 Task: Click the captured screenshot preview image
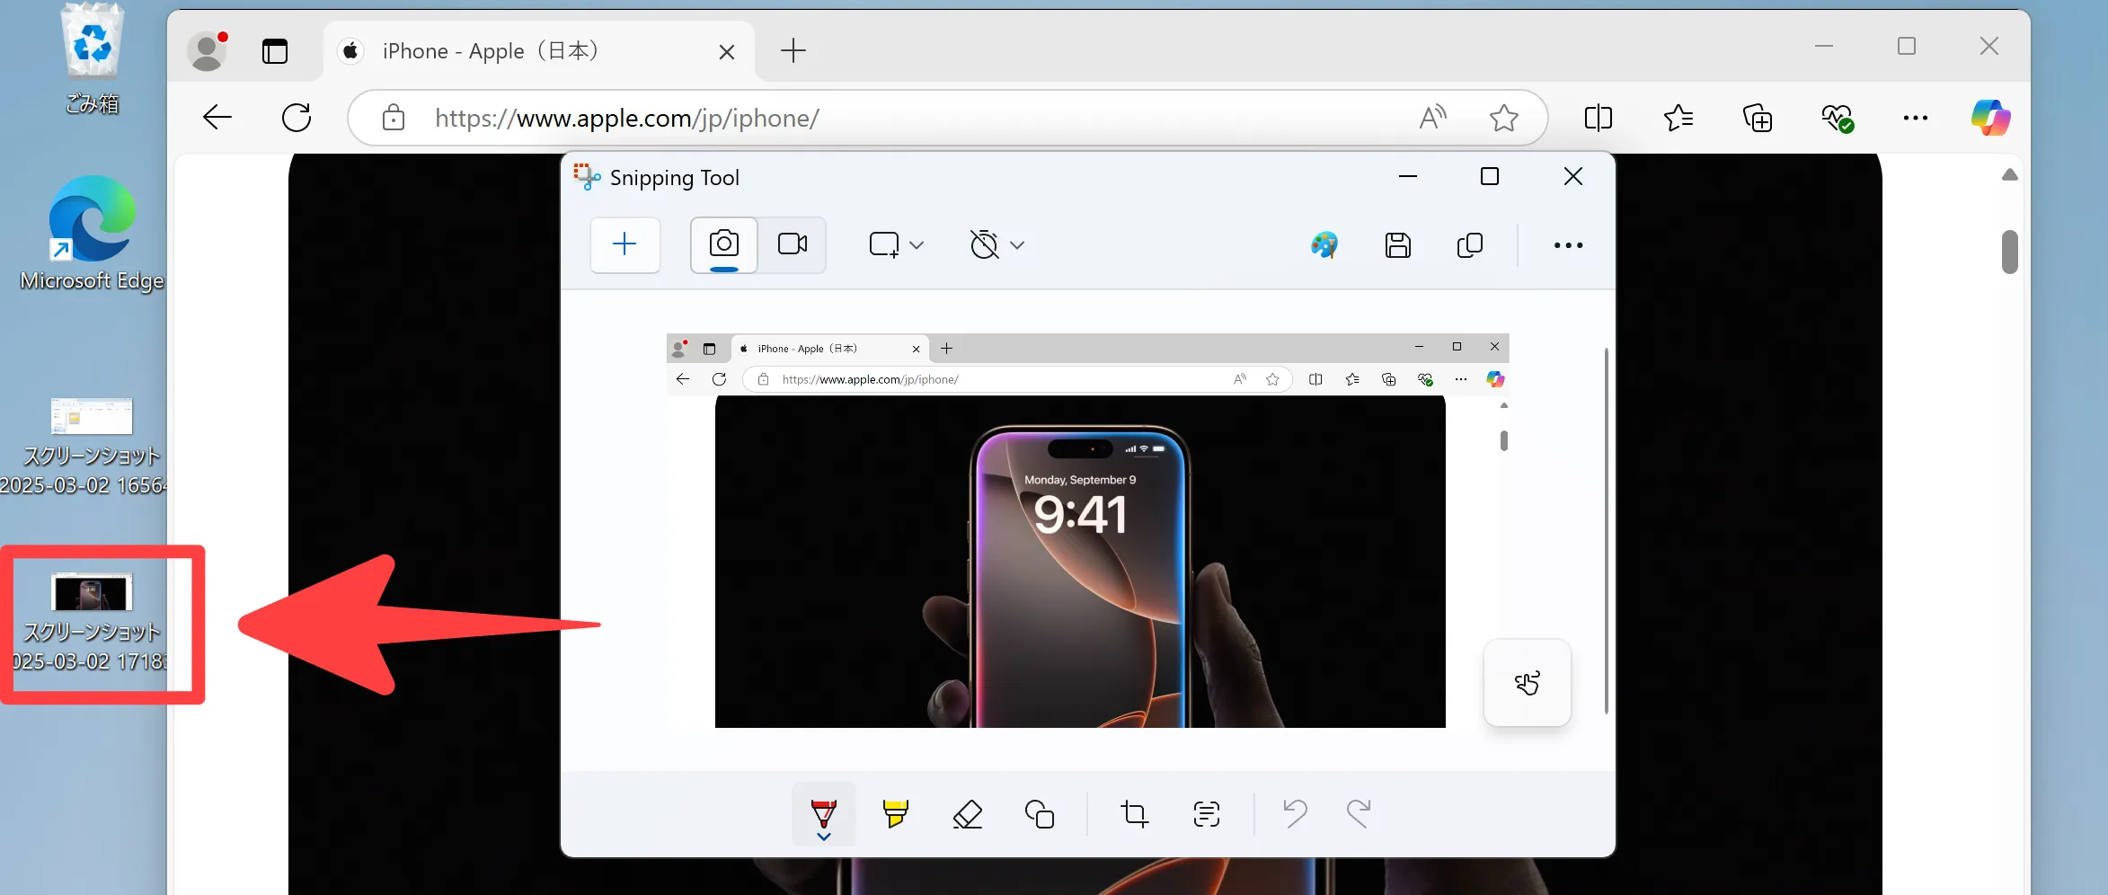[1087, 530]
